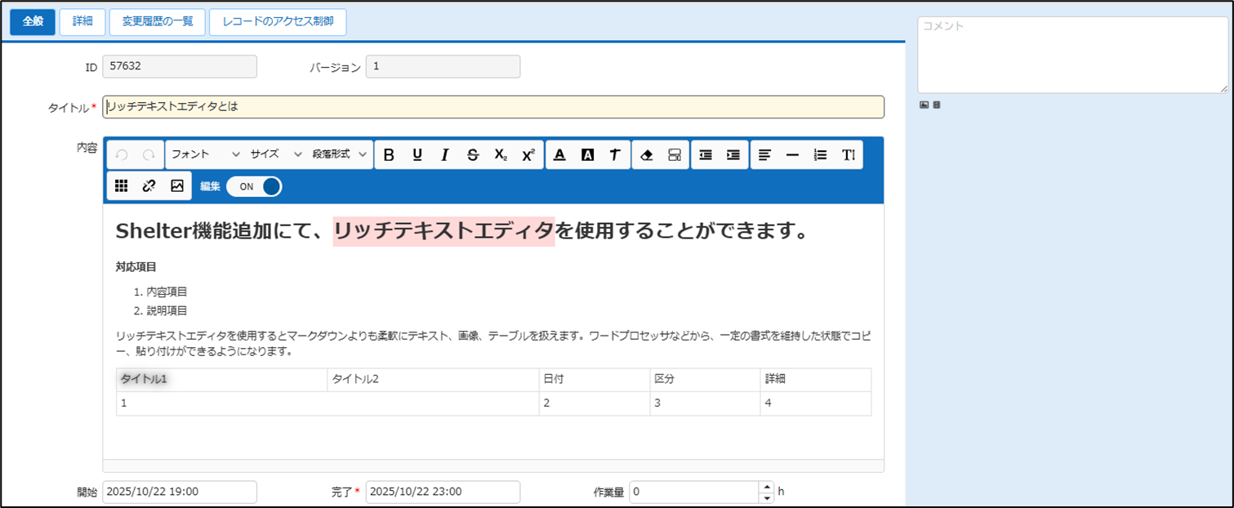Click the superscript icon
Screen dimensions: 1234x508
point(528,155)
